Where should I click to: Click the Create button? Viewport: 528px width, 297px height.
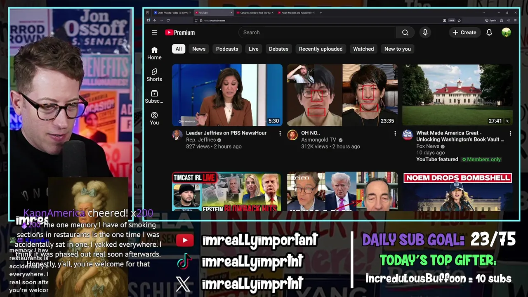point(464,33)
